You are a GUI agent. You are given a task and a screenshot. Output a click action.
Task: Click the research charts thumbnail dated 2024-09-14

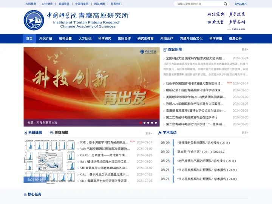(x=49, y=161)
